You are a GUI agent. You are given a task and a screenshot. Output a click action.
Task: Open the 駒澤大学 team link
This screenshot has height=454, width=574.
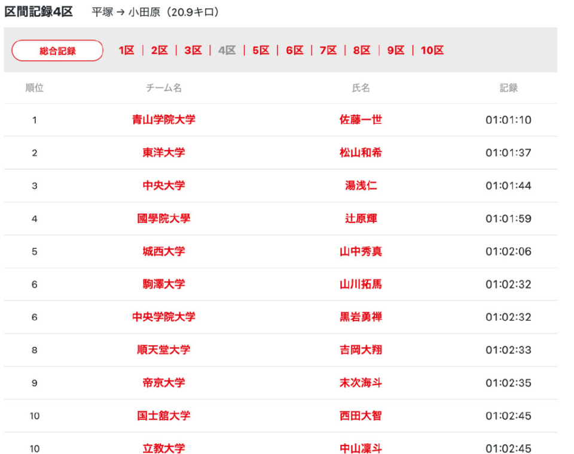click(x=164, y=284)
